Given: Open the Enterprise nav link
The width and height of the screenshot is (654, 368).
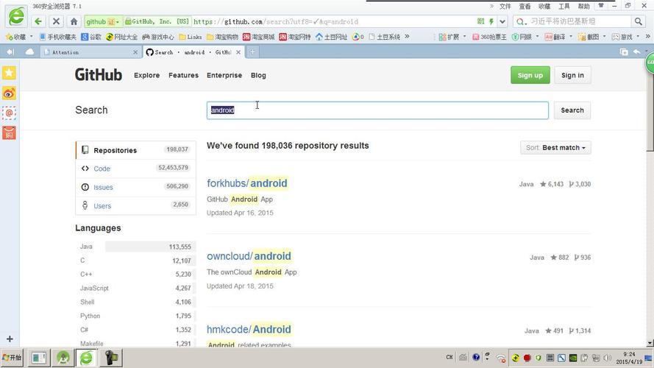Looking at the screenshot, I should 224,75.
